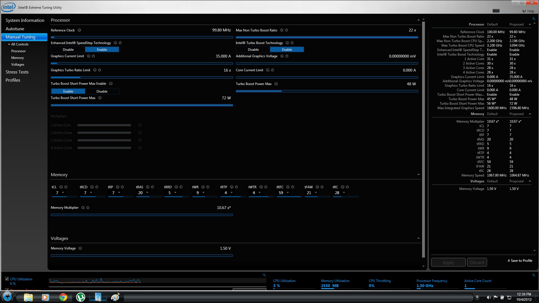Screen dimensions: 539x303
Task: Open the Windows Start menu
Action: point(7,297)
